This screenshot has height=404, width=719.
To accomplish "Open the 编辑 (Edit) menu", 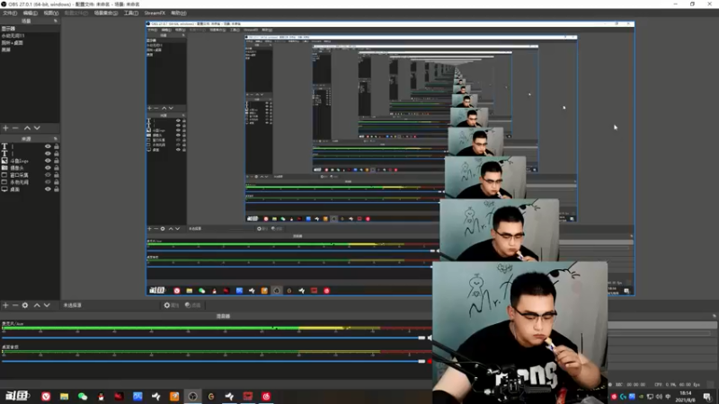I will tap(31, 13).
